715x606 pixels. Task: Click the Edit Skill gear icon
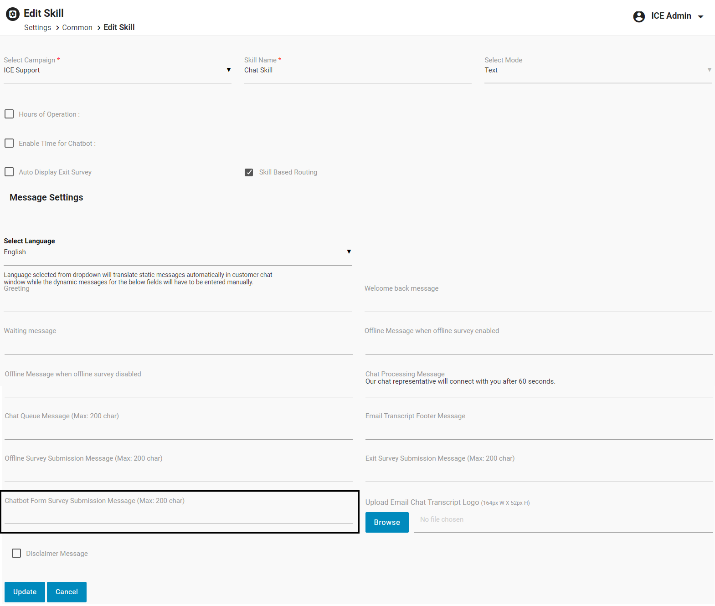pos(13,14)
